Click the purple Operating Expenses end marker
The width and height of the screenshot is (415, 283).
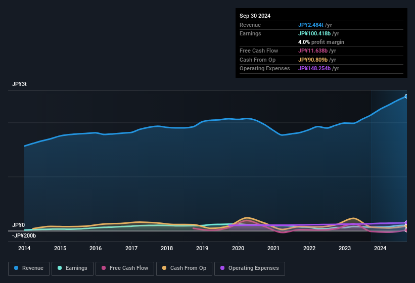click(406, 222)
